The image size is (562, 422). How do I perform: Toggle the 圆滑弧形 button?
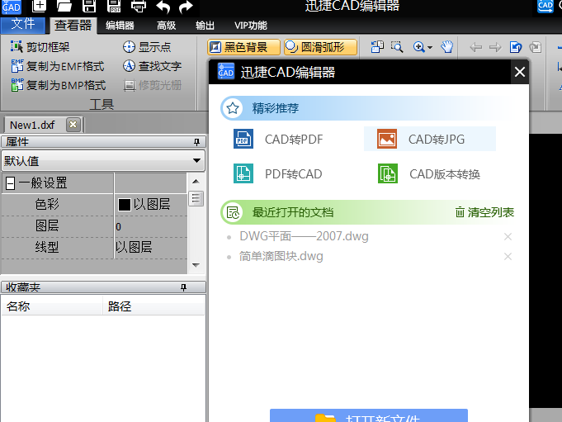[320, 47]
